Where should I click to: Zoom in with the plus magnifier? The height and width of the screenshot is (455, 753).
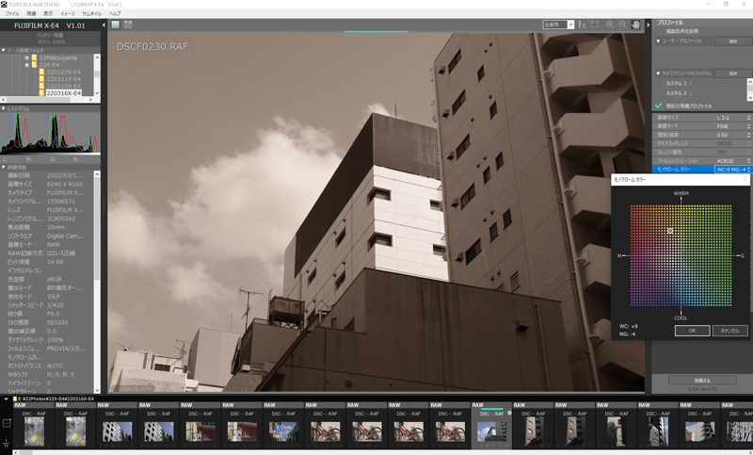pos(610,24)
